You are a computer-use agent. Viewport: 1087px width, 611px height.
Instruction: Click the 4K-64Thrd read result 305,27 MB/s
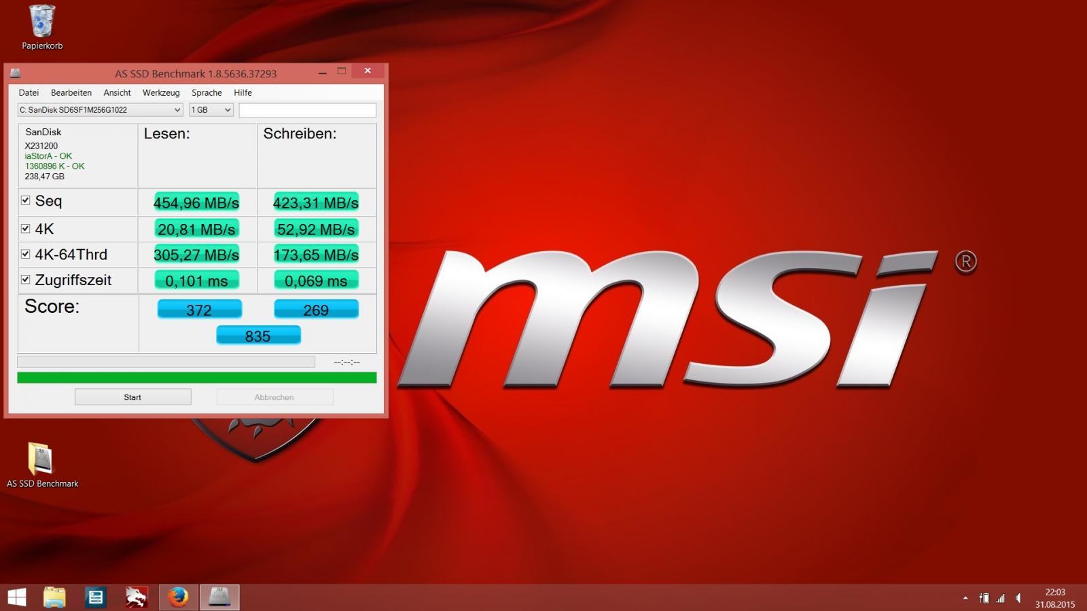[x=196, y=255]
